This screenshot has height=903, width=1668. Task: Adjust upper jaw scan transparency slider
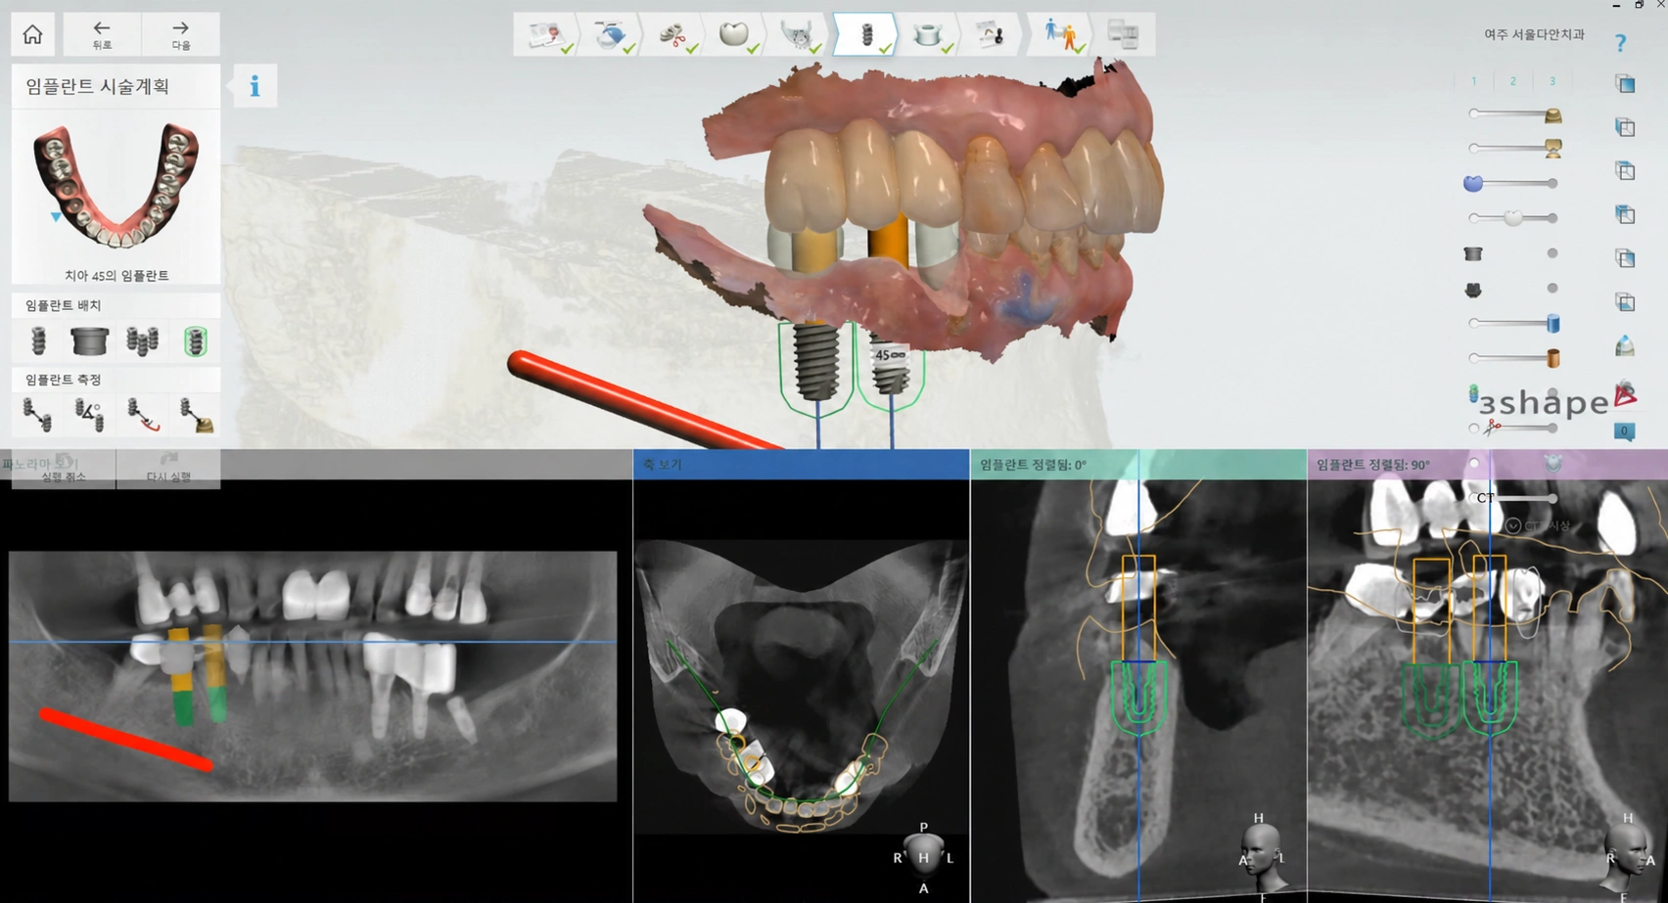point(1513,113)
